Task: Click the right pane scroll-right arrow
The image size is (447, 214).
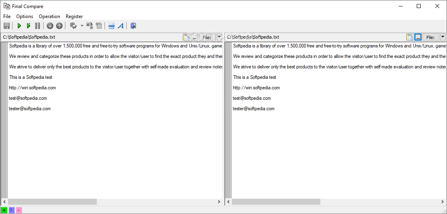Action: (x=443, y=202)
